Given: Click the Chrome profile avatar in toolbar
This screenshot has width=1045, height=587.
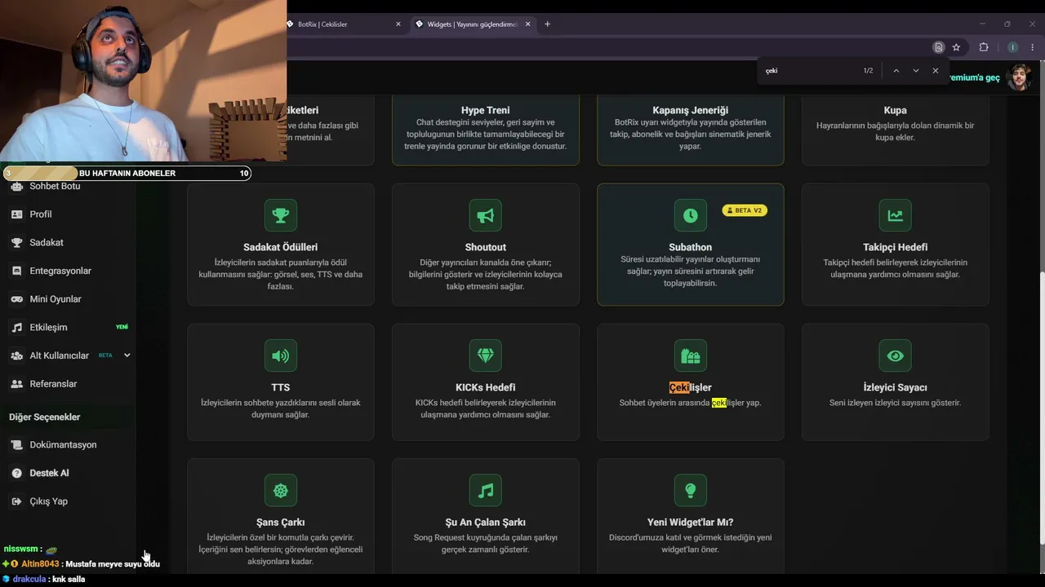Looking at the screenshot, I should (1012, 47).
